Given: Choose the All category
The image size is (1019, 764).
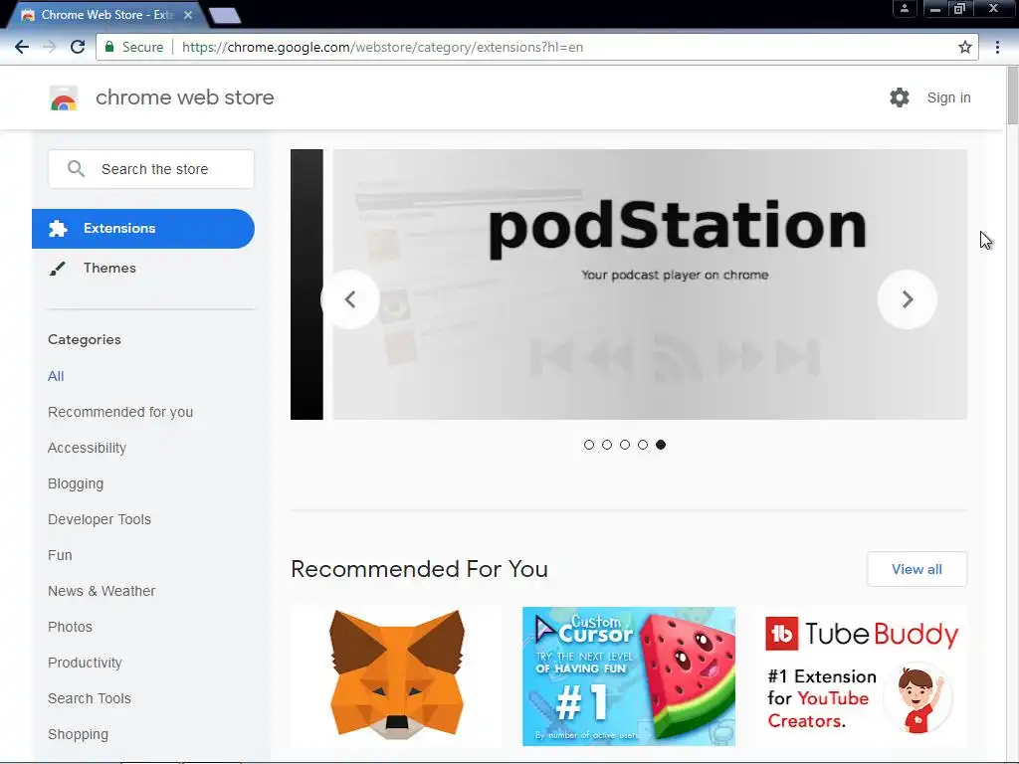Looking at the screenshot, I should [x=56, y=376].
